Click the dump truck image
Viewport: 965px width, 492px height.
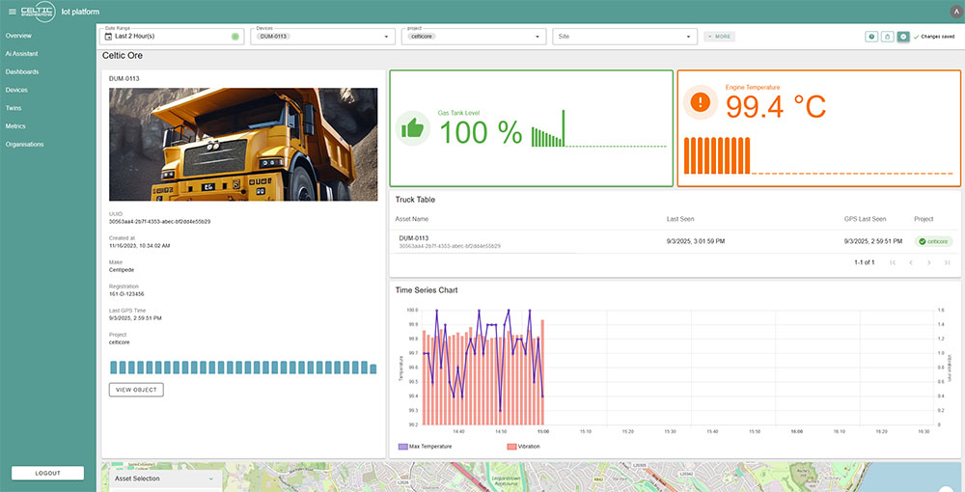click(243, 144)
